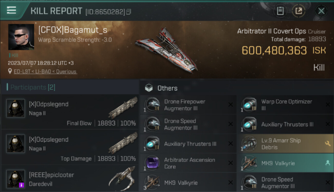
Task: Share the kill report externally
Action: (x=299, y=11)
